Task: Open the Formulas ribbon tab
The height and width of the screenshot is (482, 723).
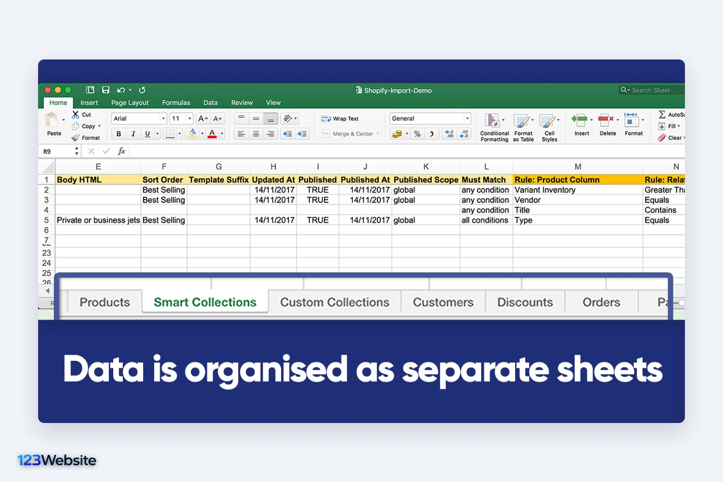Action: tap(176, 103)
